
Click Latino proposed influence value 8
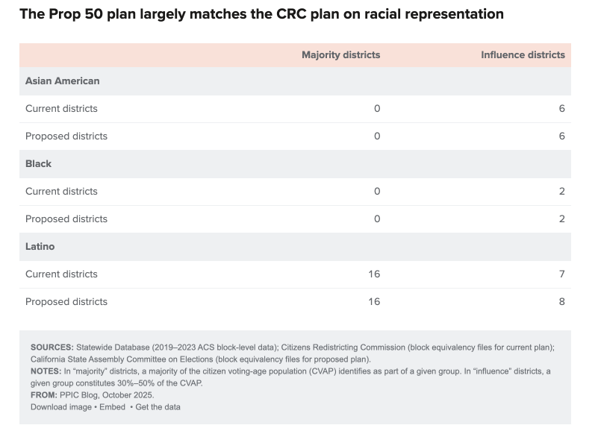coord(561,301)
